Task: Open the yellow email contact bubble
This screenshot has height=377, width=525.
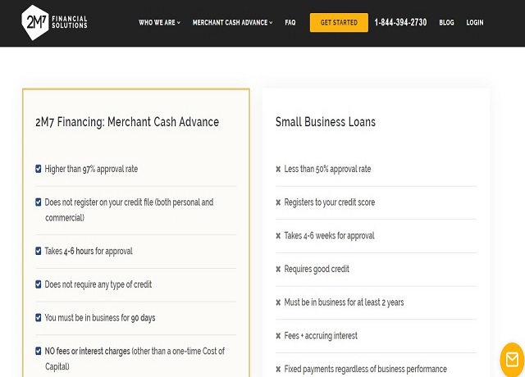Action: click(x=513, y=360)
